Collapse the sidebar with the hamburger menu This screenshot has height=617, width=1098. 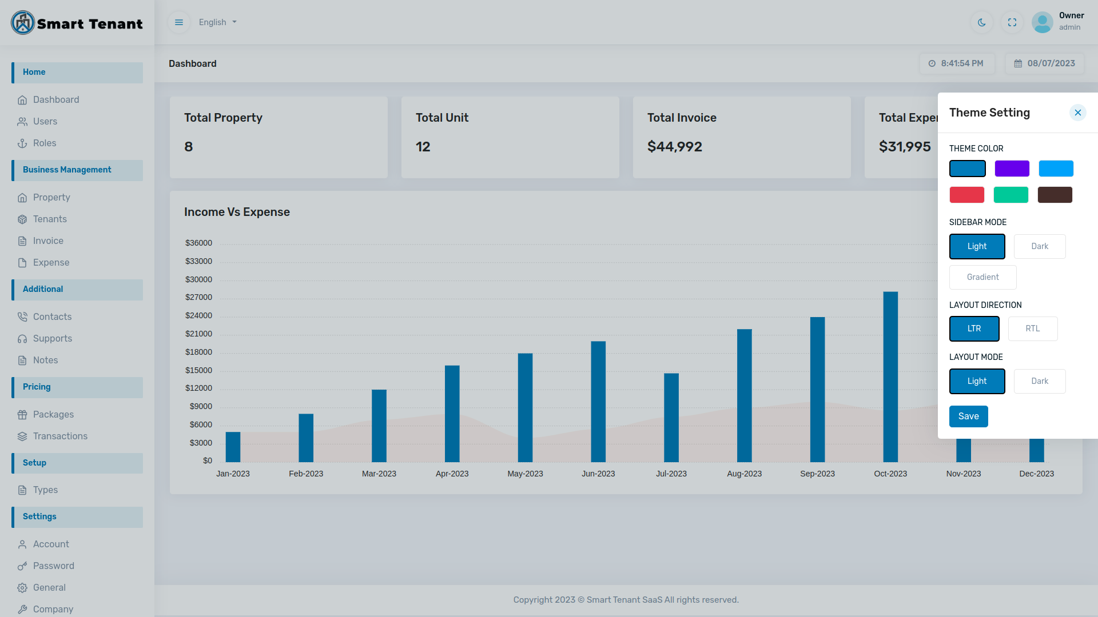tap(179, 22)
